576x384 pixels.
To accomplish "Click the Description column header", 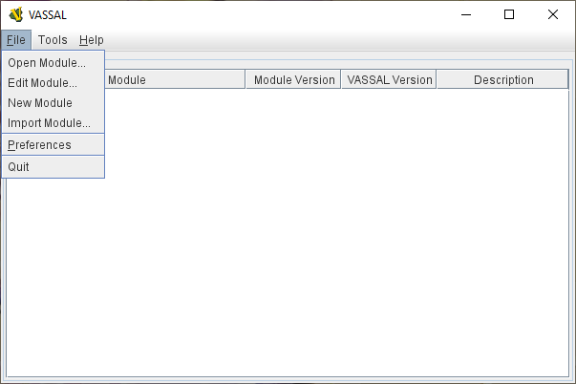I will (x=502, y=79).
